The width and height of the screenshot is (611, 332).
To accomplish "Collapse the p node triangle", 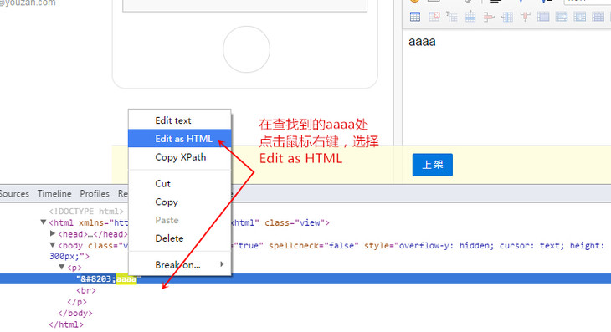I will tap(62, 267).
